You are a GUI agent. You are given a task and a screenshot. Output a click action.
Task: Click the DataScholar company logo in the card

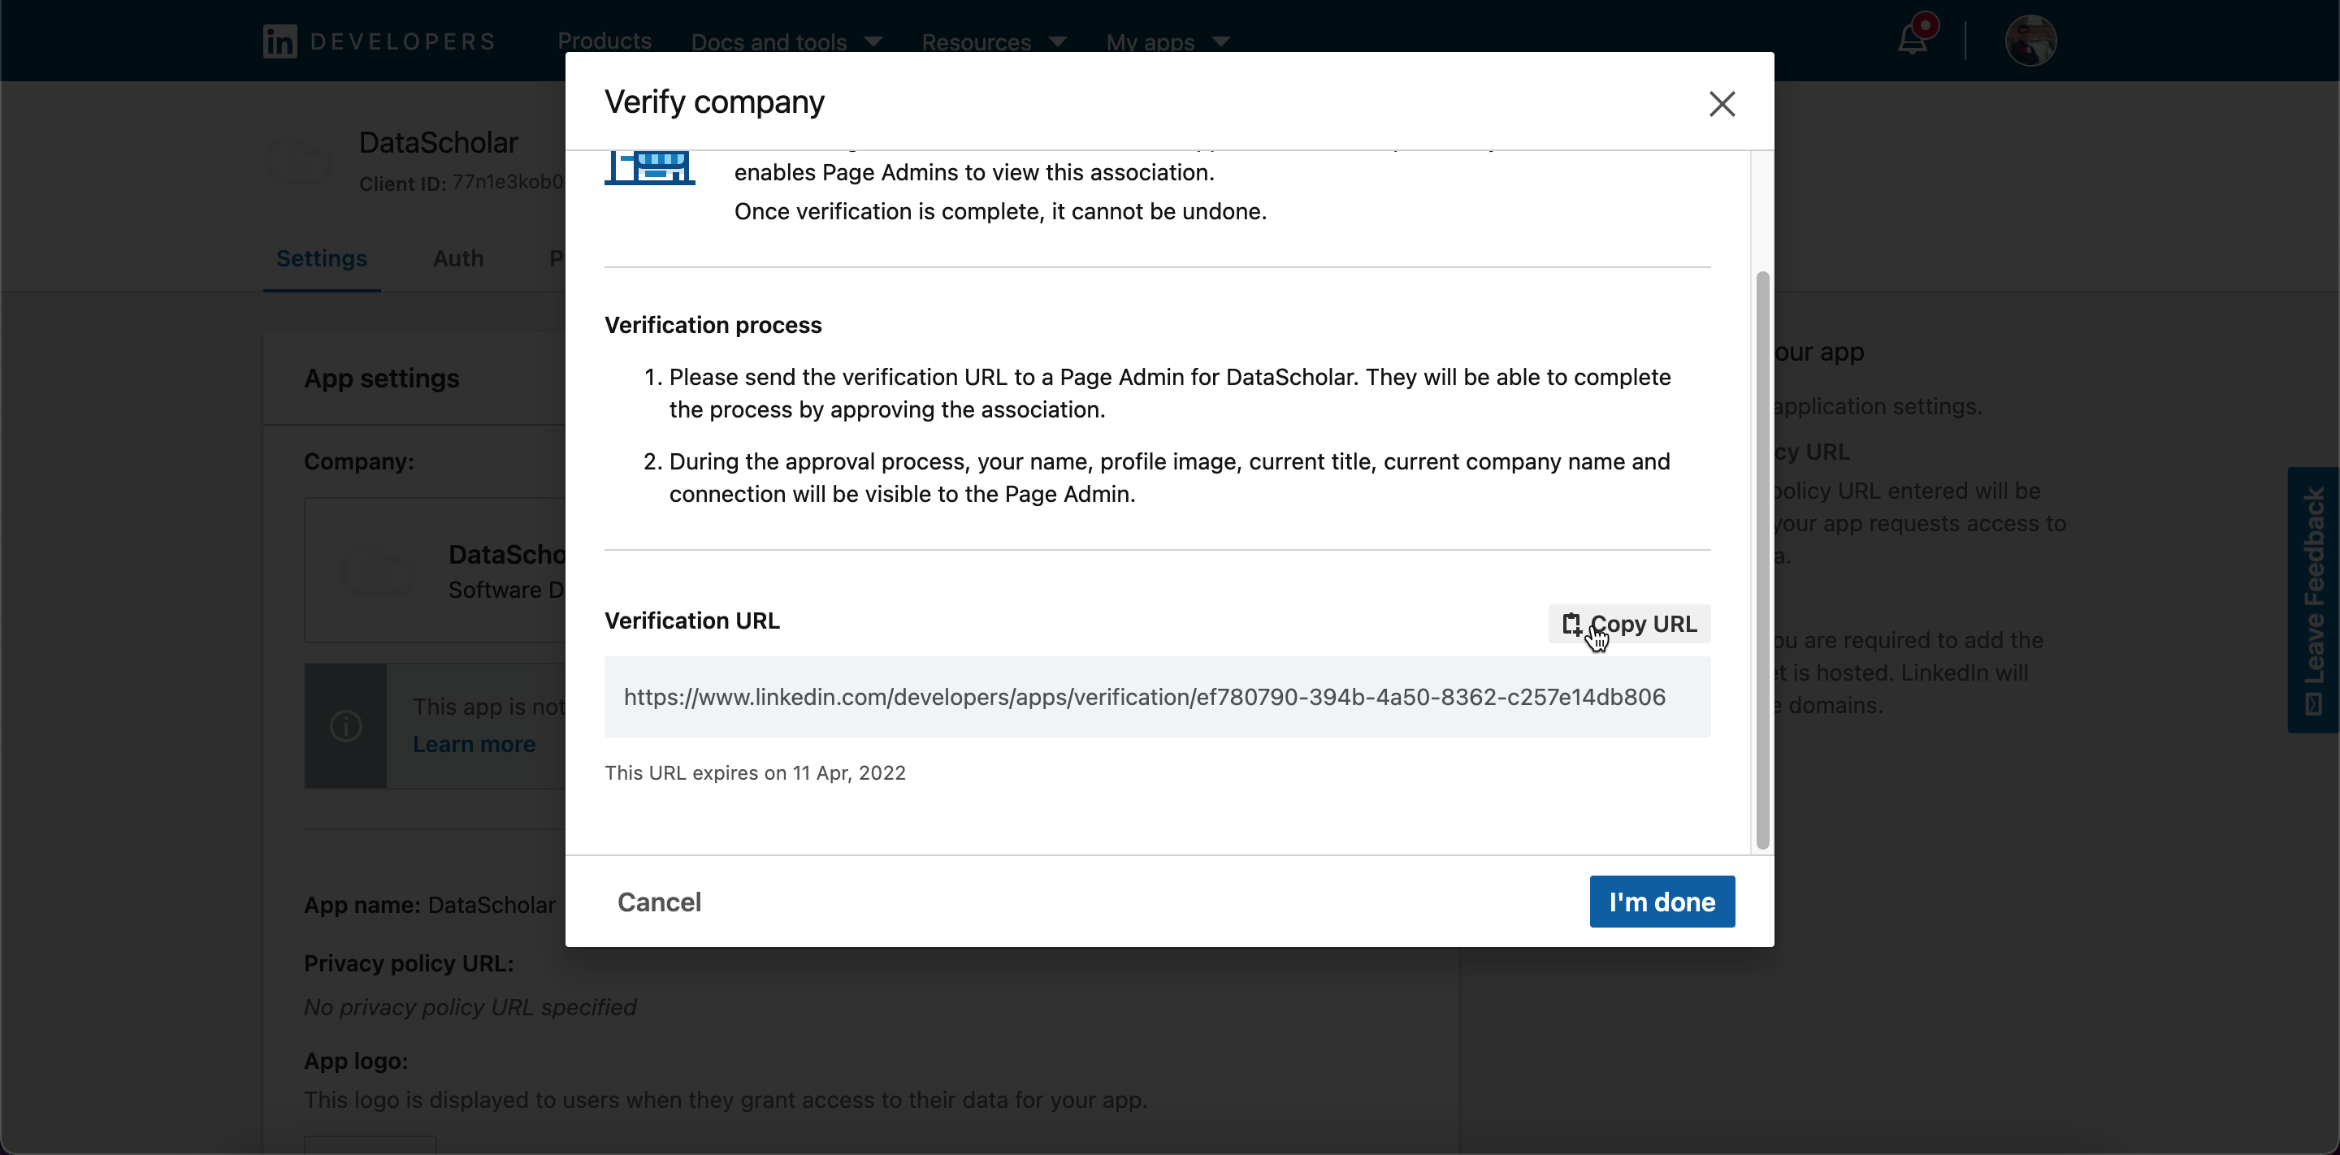[376, 571]
